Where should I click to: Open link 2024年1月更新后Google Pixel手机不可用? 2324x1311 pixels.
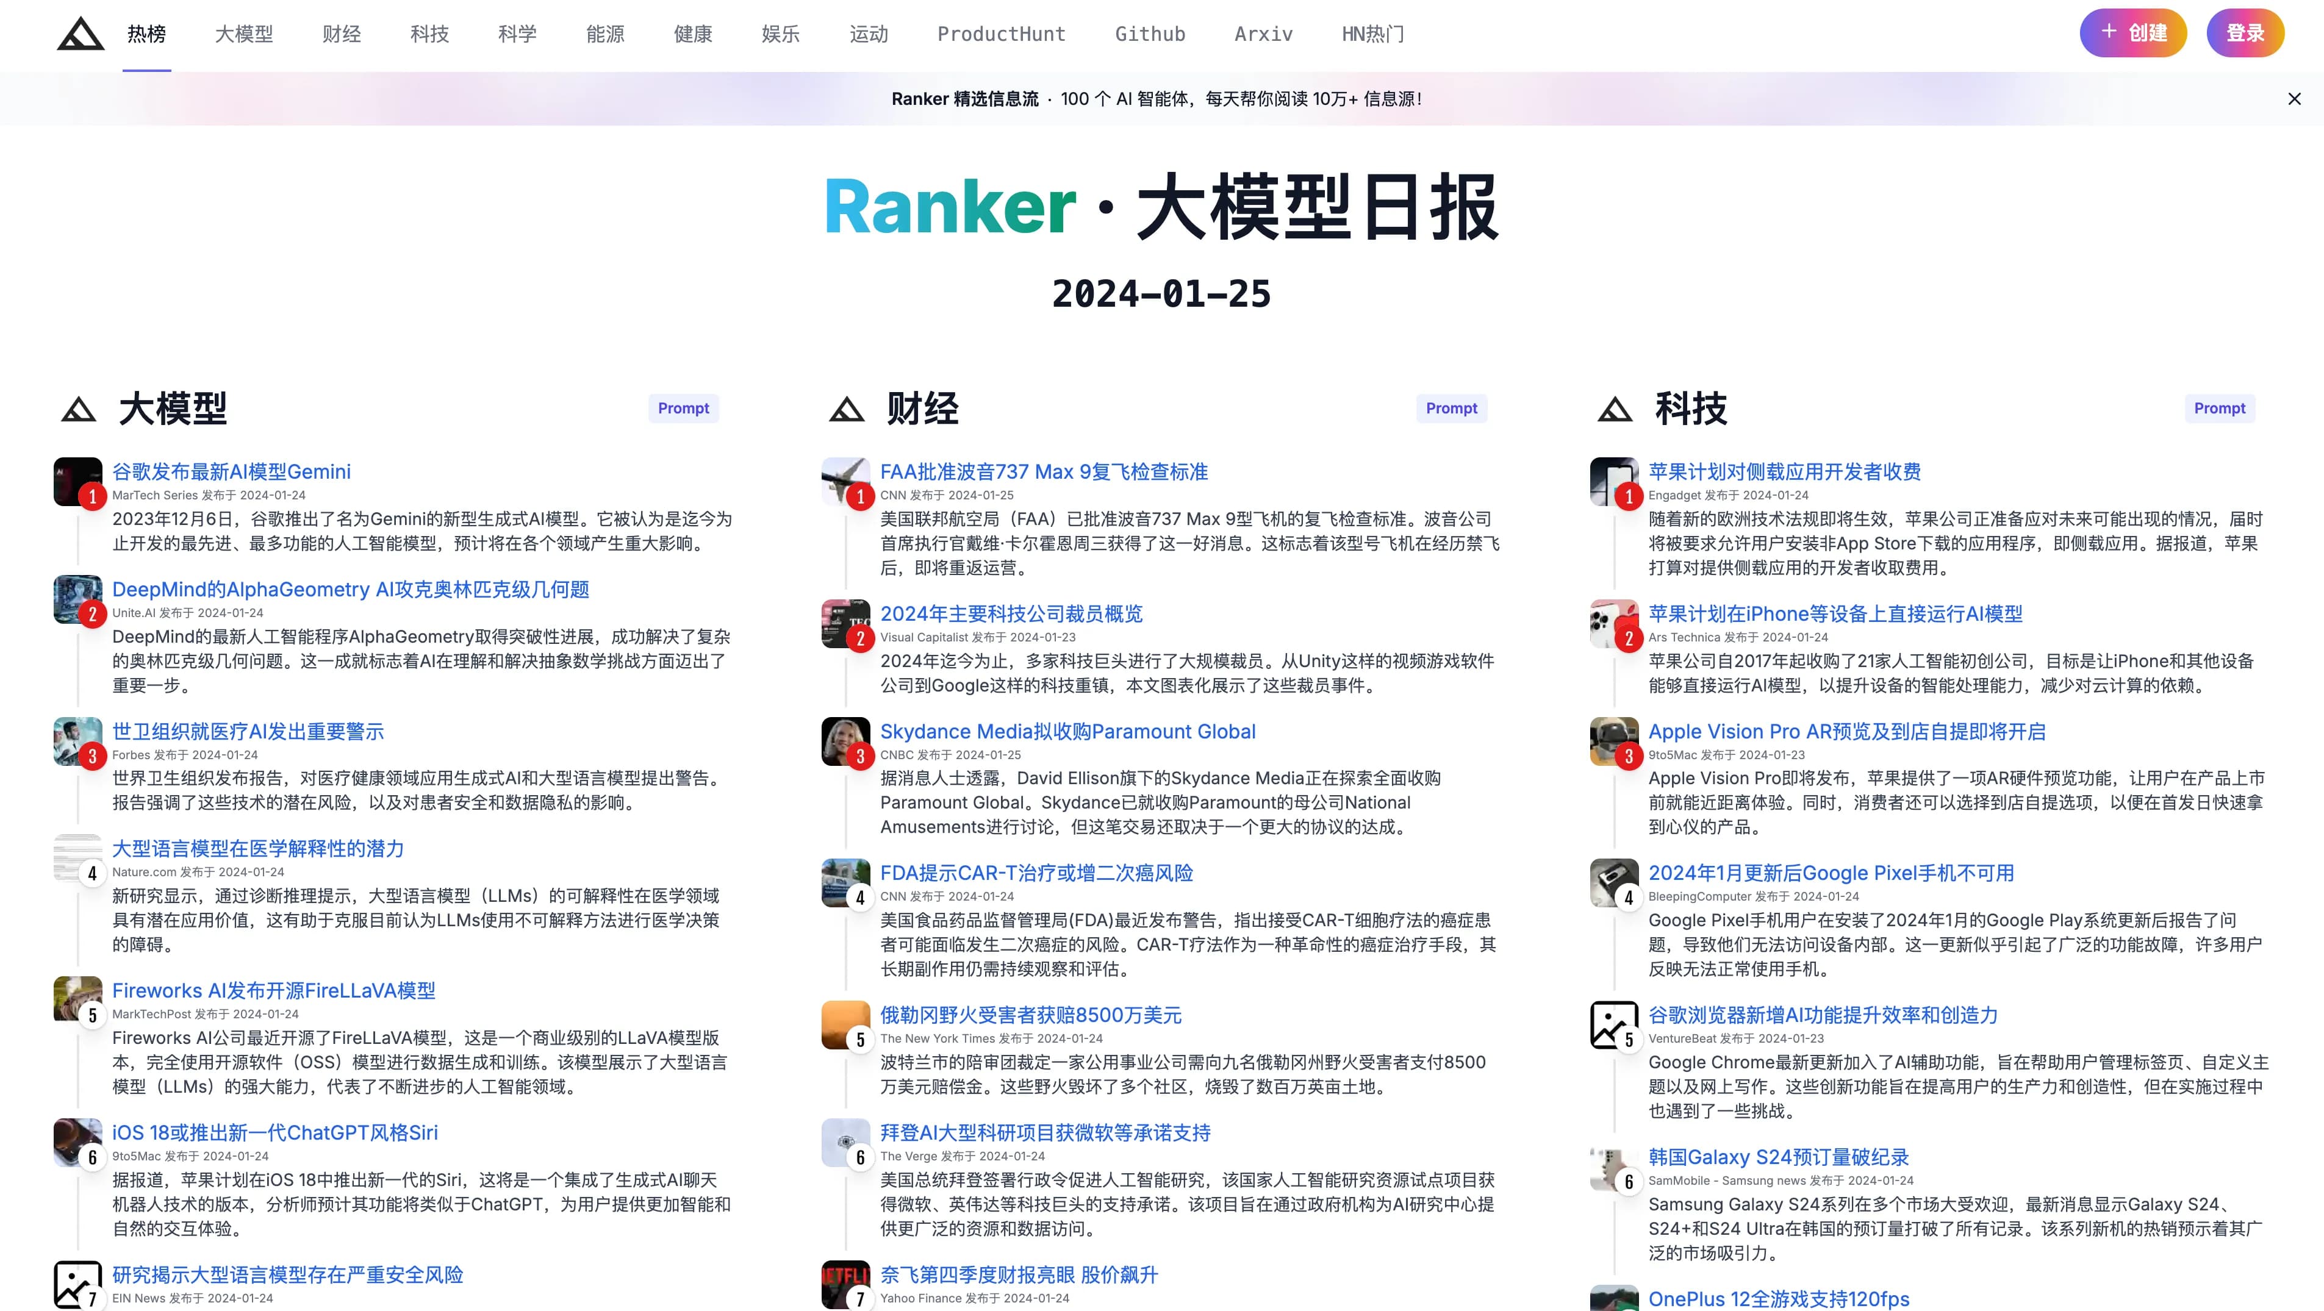[1831, 873]
